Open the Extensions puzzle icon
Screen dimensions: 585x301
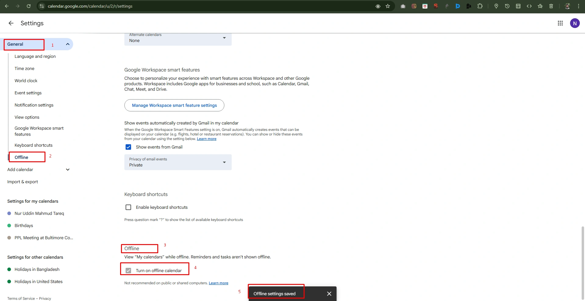pos(480,6)
